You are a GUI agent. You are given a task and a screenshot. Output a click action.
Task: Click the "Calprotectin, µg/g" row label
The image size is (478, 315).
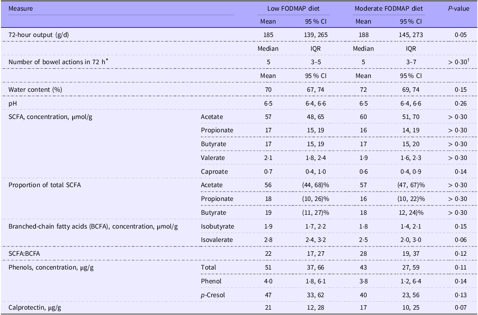point(37,308)
